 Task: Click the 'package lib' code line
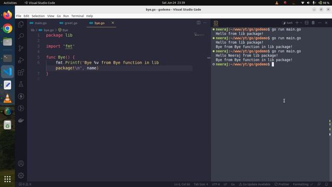[59, 35]
